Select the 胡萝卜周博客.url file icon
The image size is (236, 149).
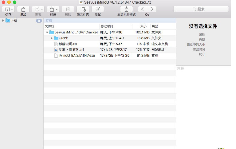(x=56, y=50)
